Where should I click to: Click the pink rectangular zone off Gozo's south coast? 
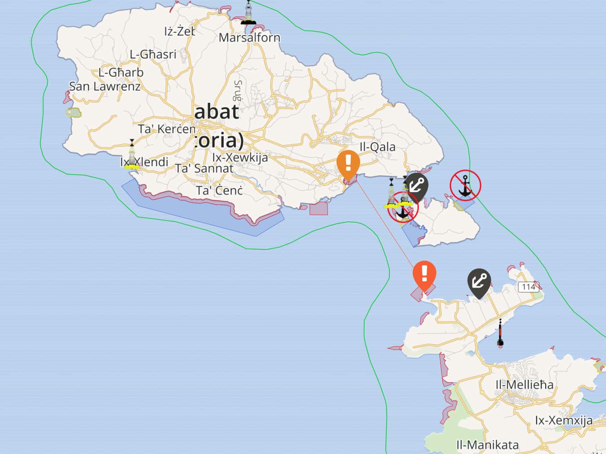click(319, 208)
